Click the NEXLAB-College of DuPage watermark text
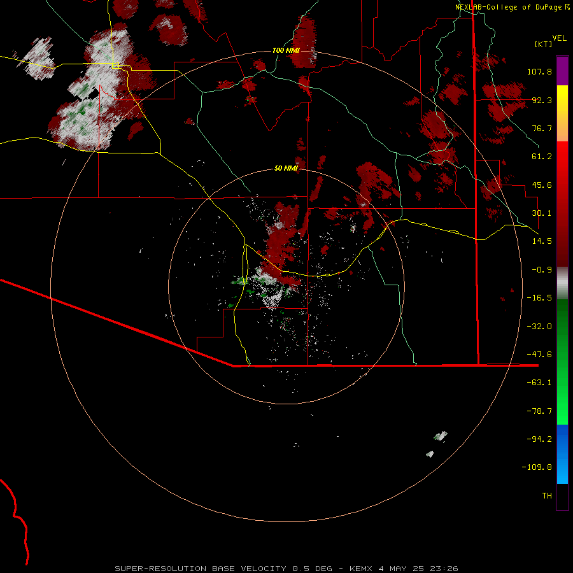573x573 pixels. (x=512, y=7)
